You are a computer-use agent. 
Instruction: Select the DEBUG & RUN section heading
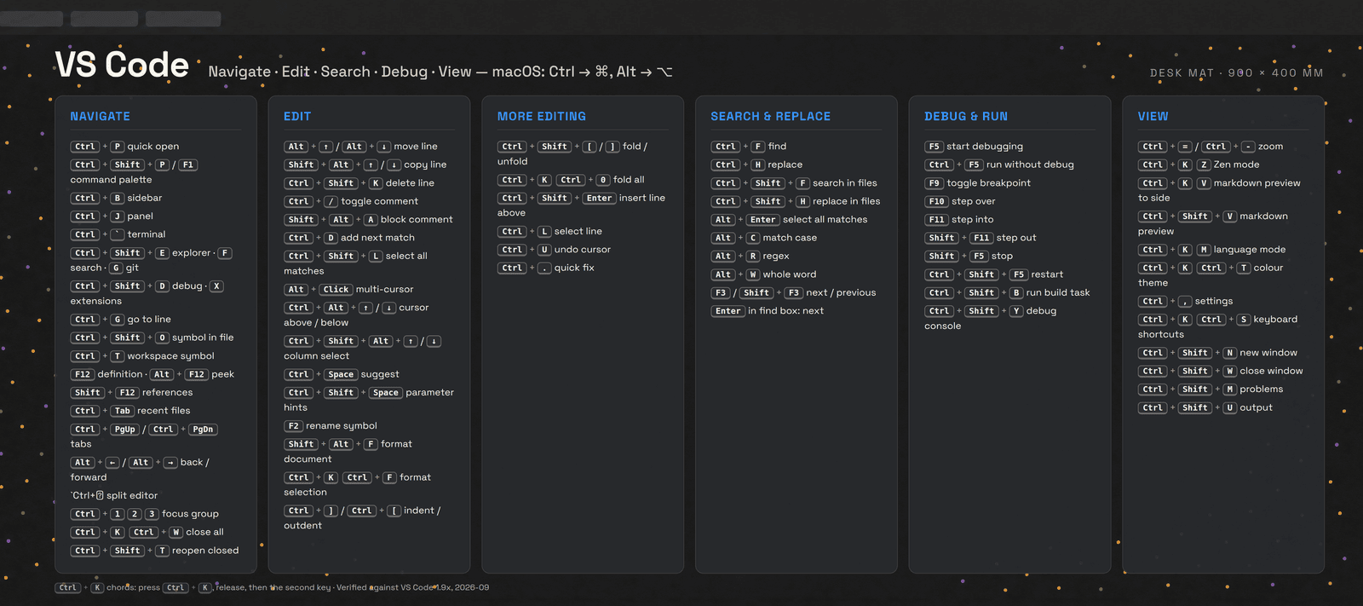(x=966, y=116)
